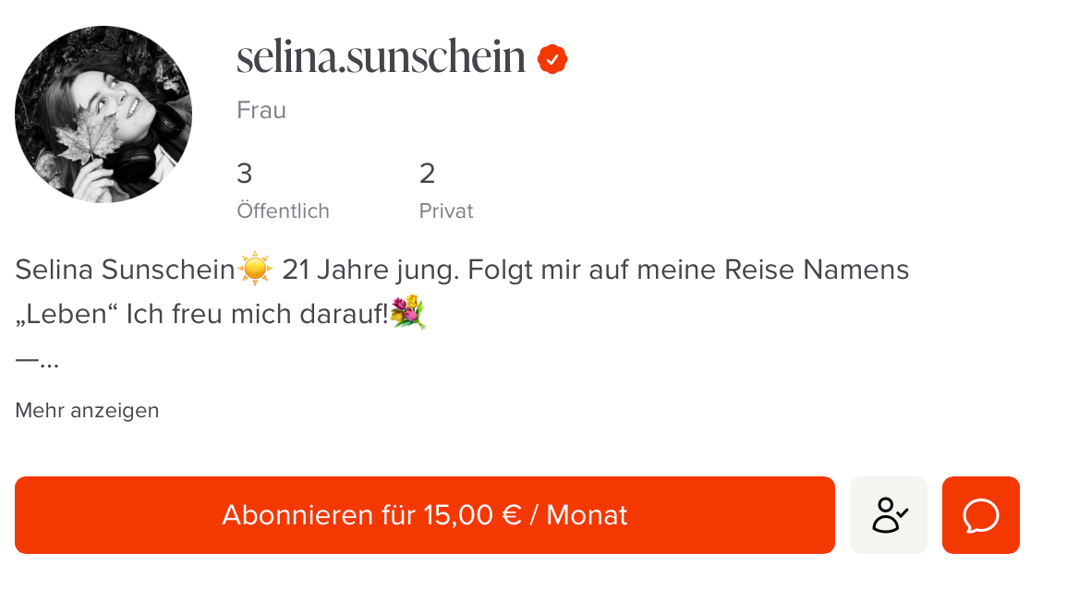Open chat with the message bubble icon
The height and width of the screenshot is (589, 1079).
980,515
